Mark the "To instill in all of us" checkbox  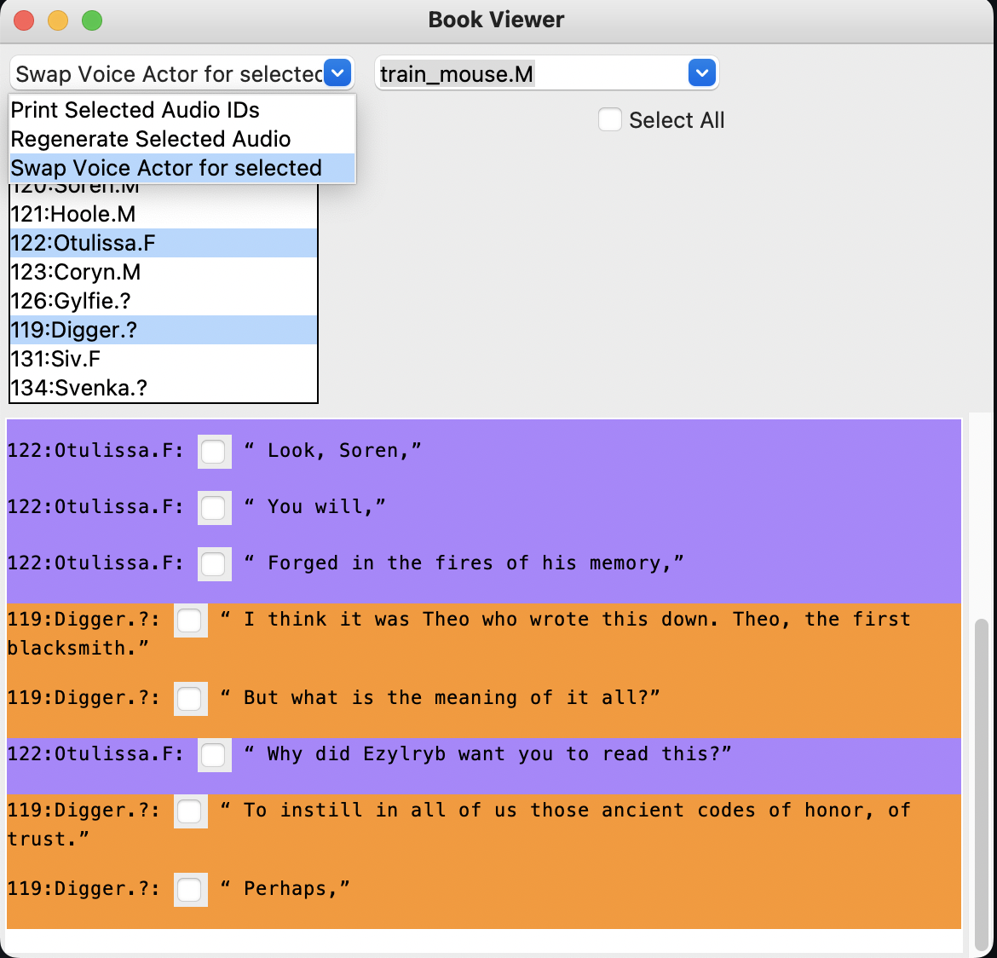coord(190,811)
